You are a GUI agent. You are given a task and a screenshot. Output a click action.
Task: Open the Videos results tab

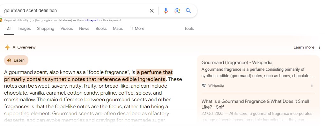coord(67,29)
